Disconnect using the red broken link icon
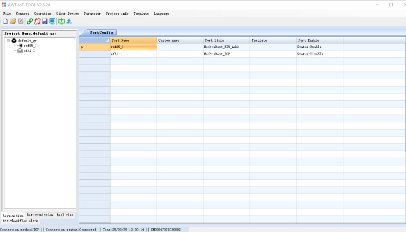This screenshot has height=232, width=406. point(37,21)
